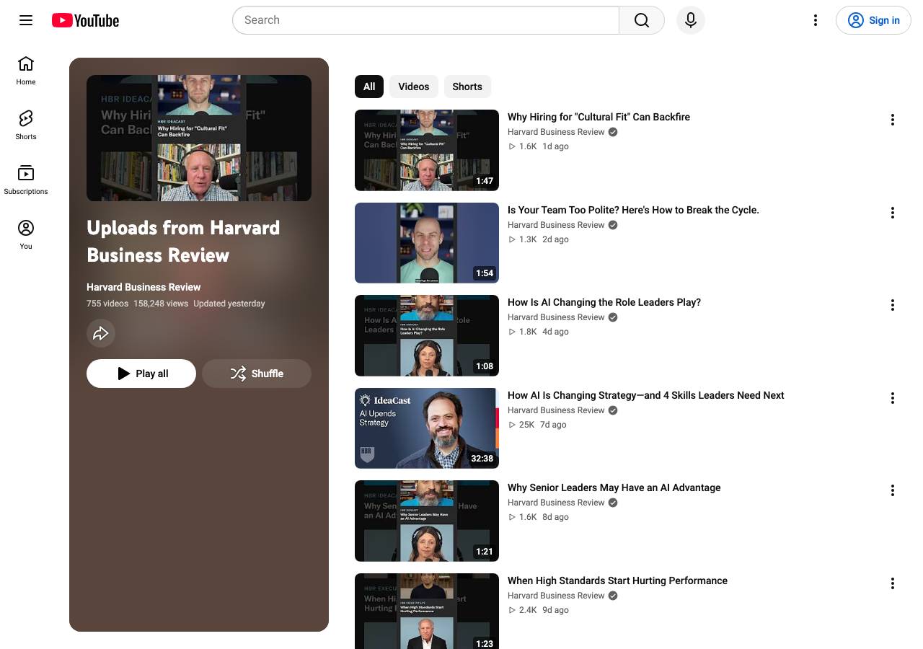Open Harvard Business Review channel under playlist title

coord(143,287)
